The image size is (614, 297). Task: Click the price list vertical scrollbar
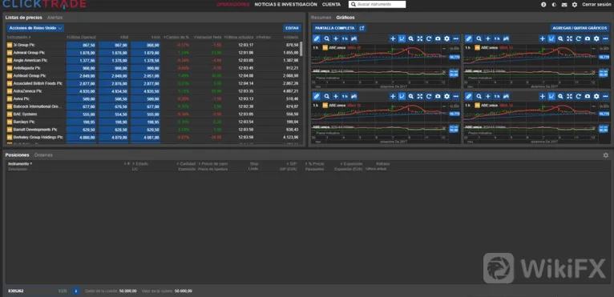301,49
